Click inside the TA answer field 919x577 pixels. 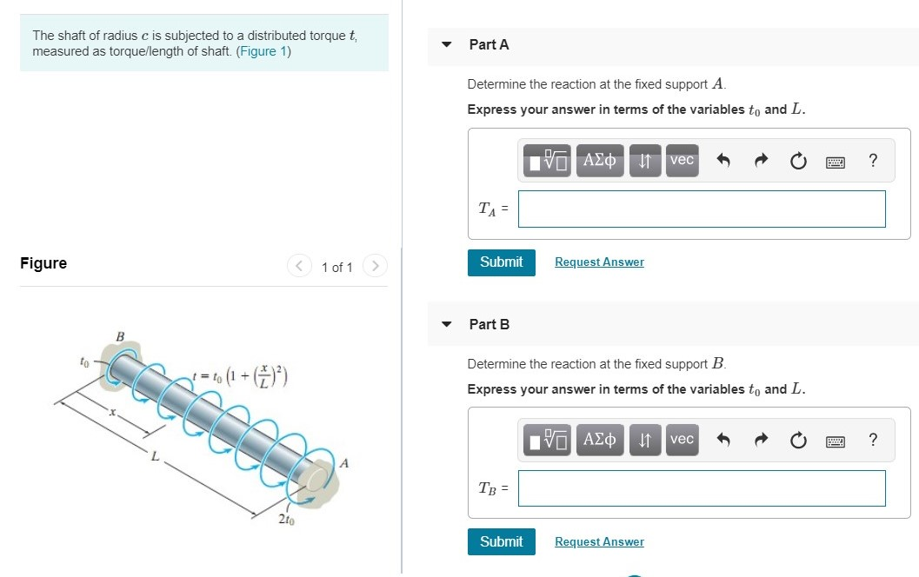point(701,209)
